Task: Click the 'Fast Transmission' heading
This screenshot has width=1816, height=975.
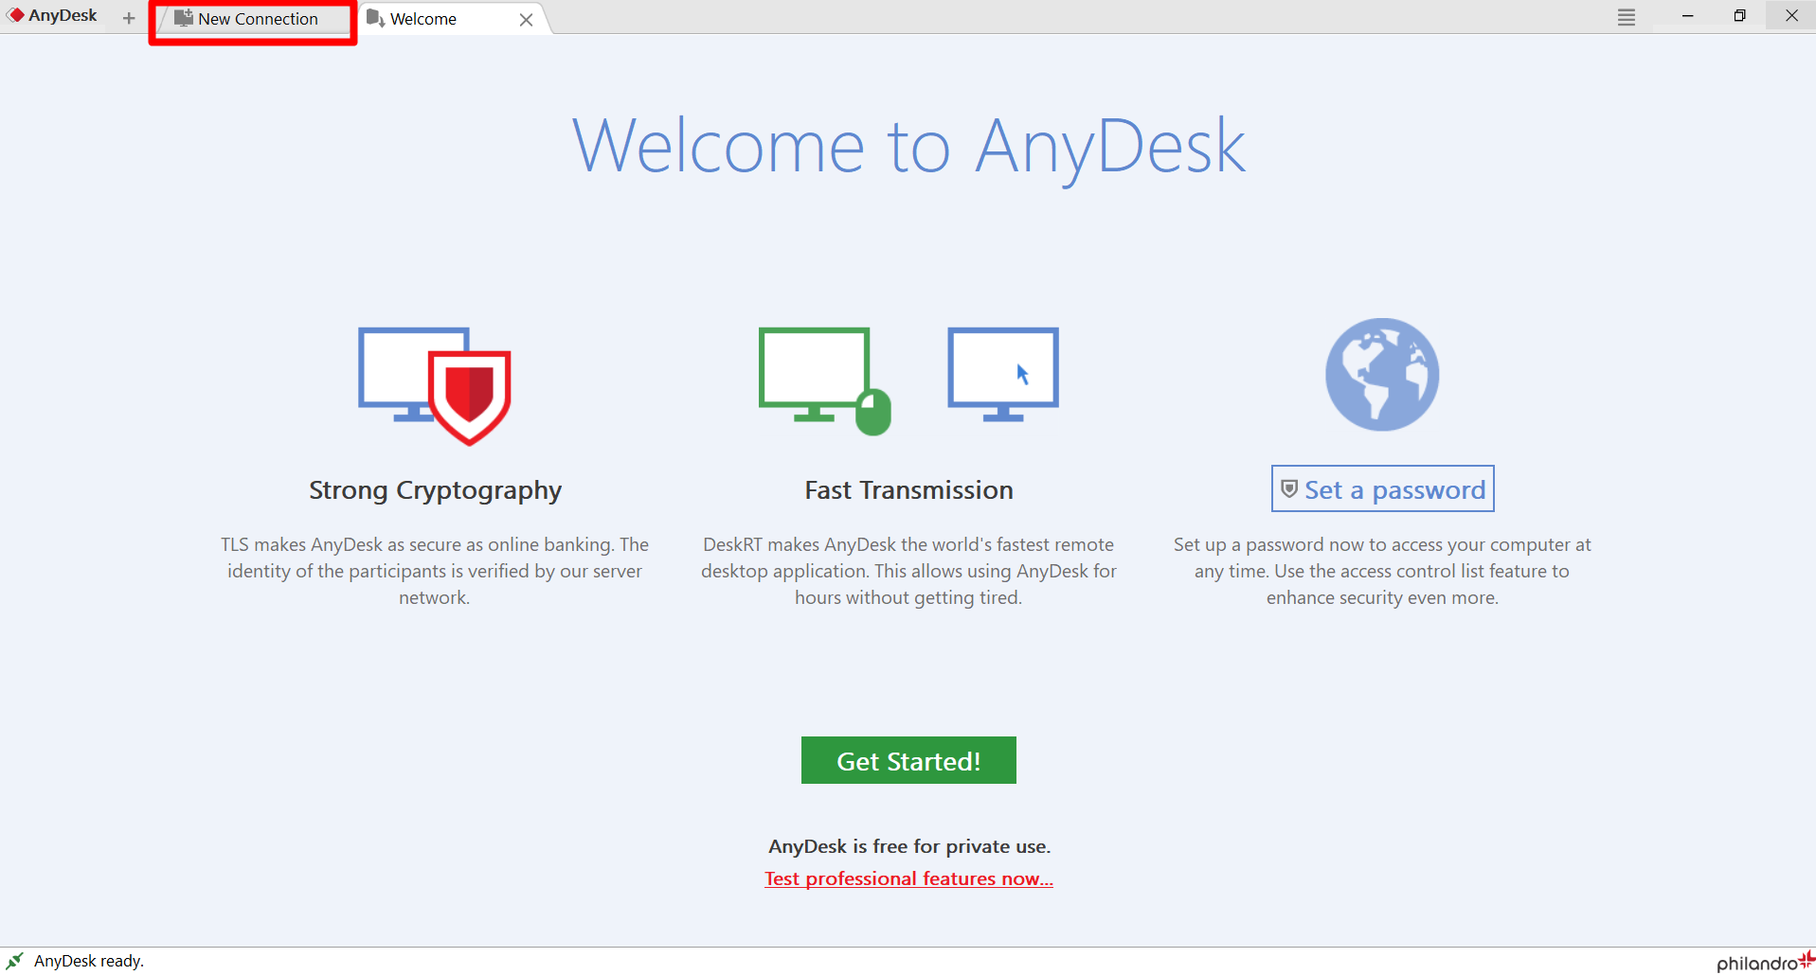Action: tap(908, 490)
